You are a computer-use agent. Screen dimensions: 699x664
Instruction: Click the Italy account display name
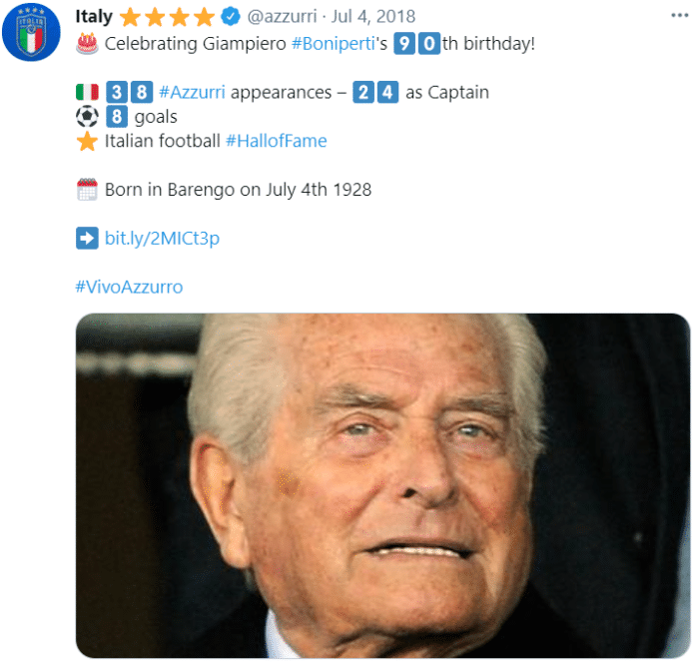(94, 17)
